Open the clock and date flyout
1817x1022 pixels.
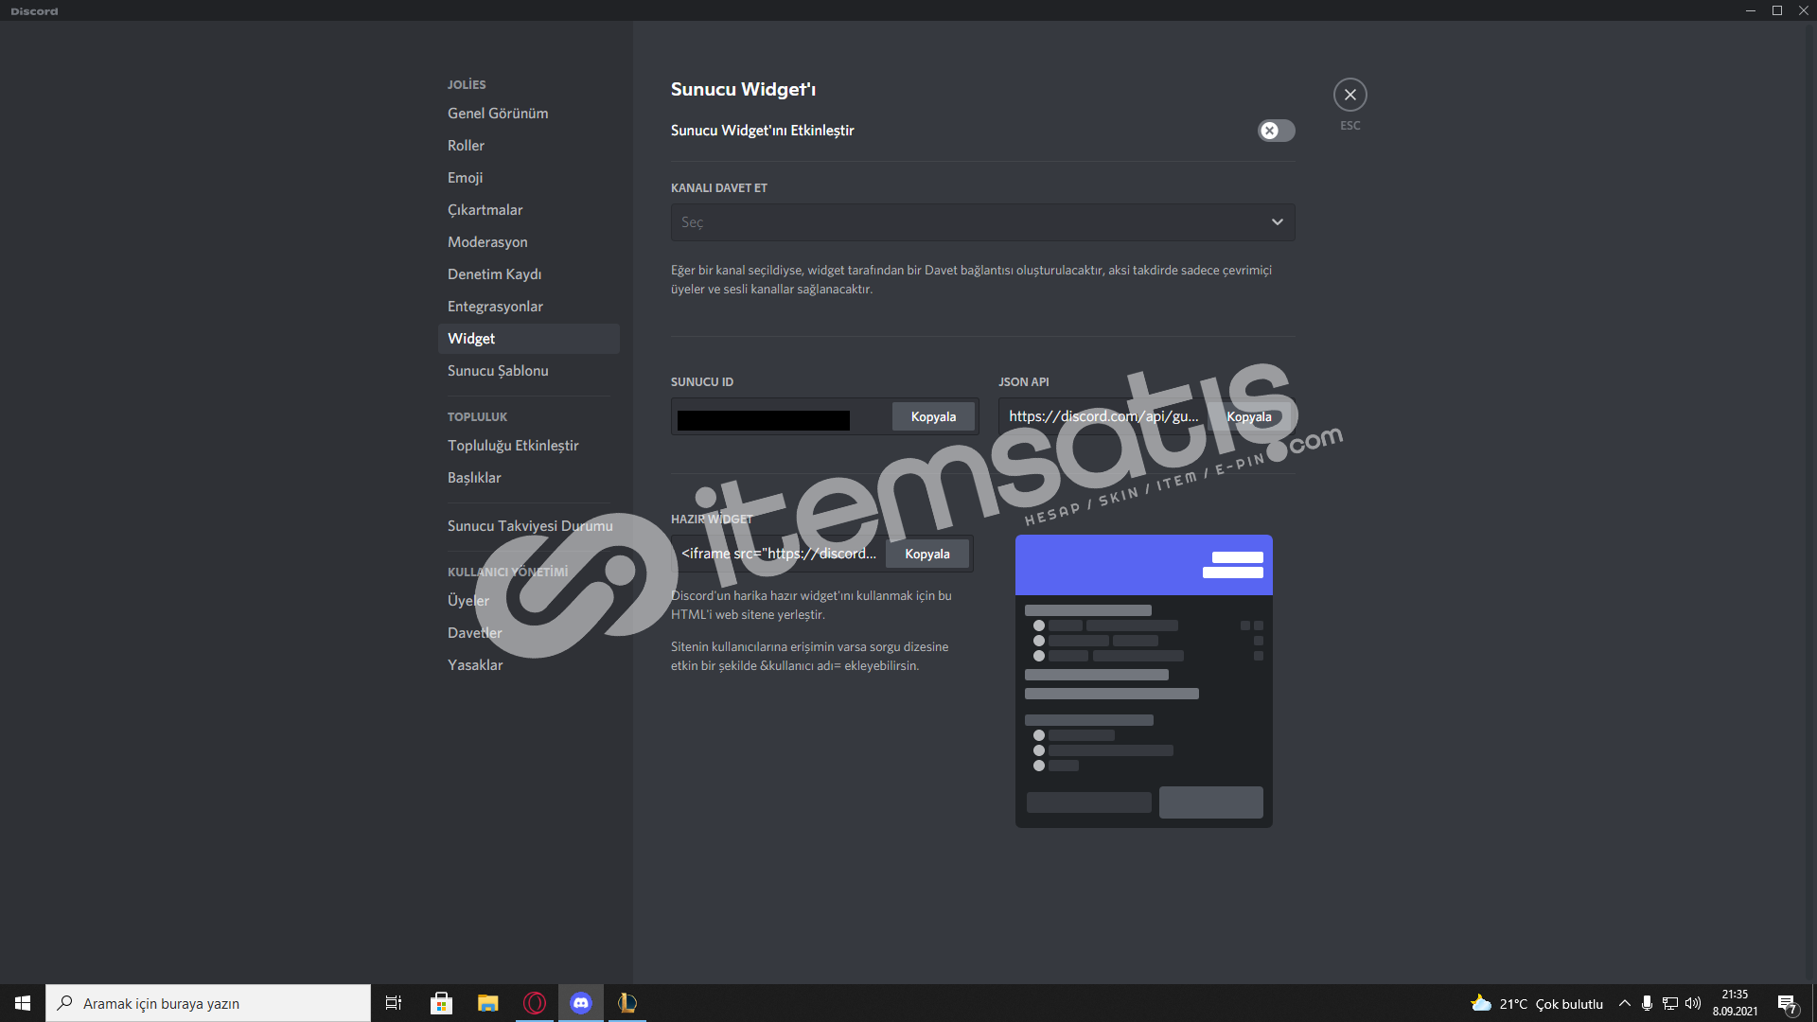coord(1736,1003)
